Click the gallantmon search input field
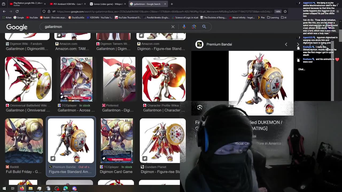The height and width of the screenshot is (192, 342). [x=107, y=27]
